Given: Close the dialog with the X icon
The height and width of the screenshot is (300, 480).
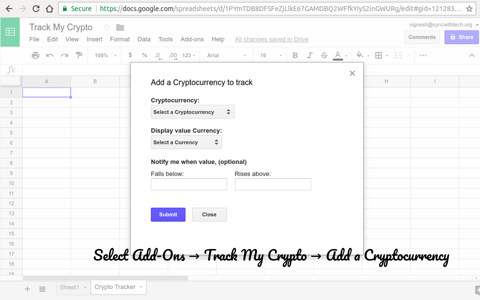Looking at the screenshot, I should (x=352, y=73).
